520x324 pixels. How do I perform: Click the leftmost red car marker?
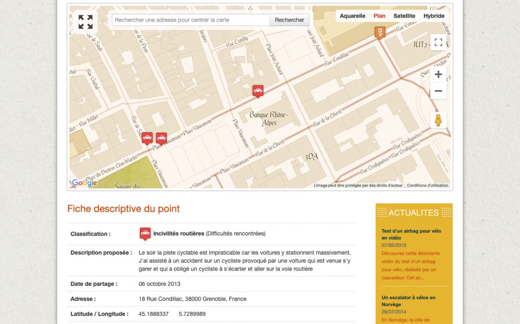pos(147,138)
